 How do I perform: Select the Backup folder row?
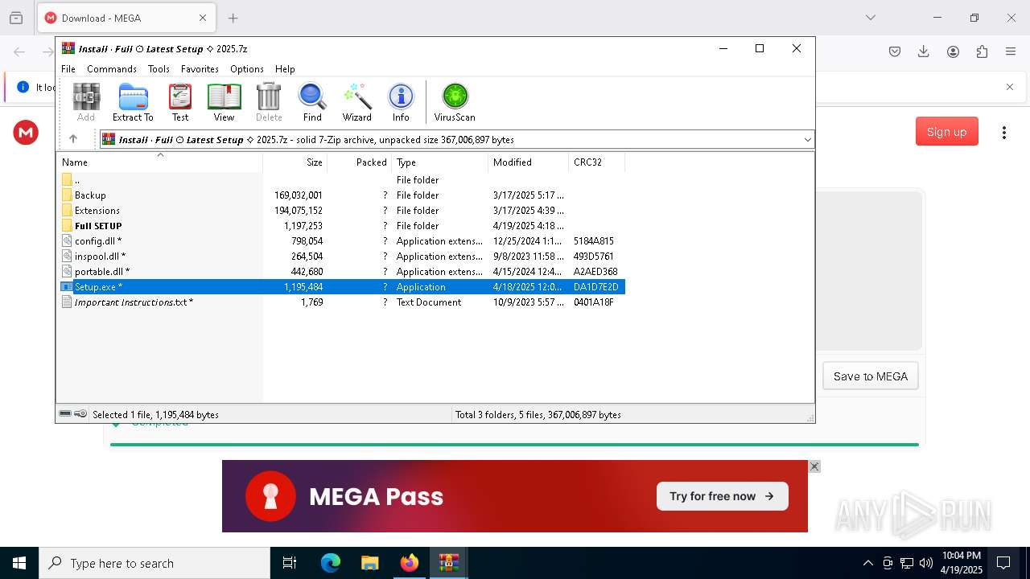(x=341, y=195)
